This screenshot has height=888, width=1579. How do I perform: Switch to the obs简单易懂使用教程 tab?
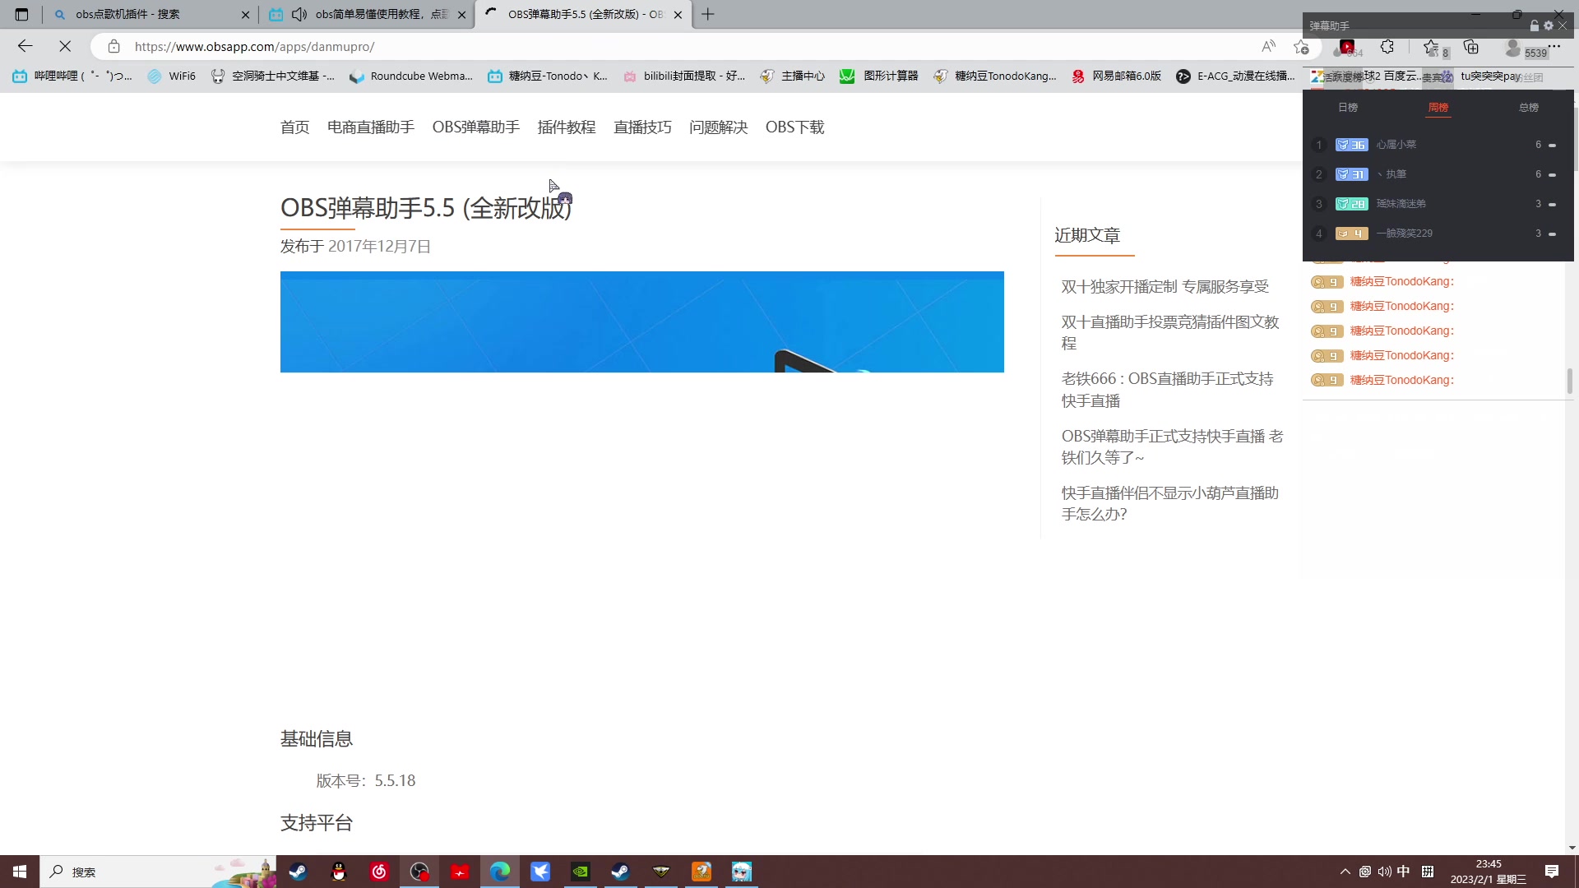point(368,14)
